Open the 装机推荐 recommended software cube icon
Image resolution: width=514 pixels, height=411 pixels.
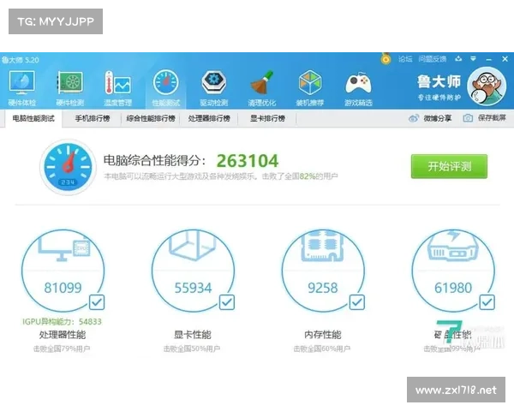point(310,87)
